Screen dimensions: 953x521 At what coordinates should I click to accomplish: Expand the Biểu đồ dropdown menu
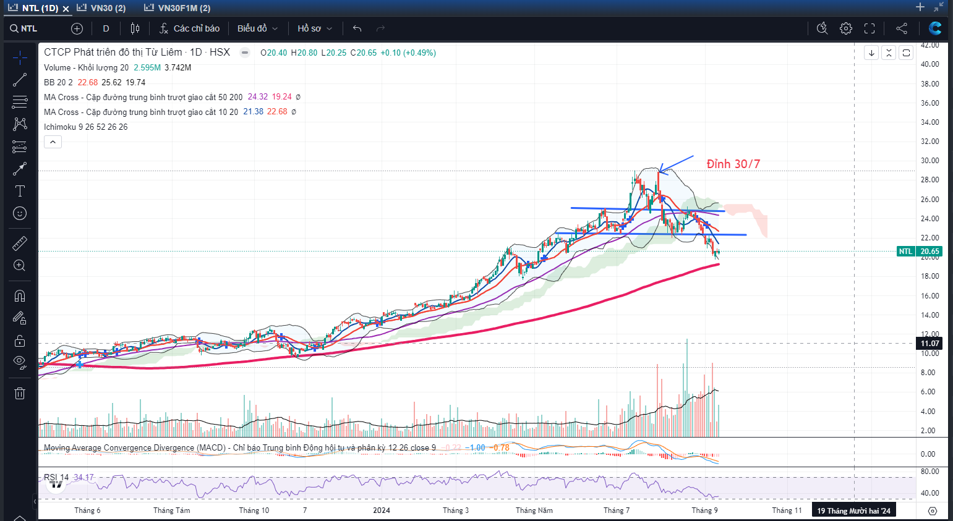(x=257, y=28)
